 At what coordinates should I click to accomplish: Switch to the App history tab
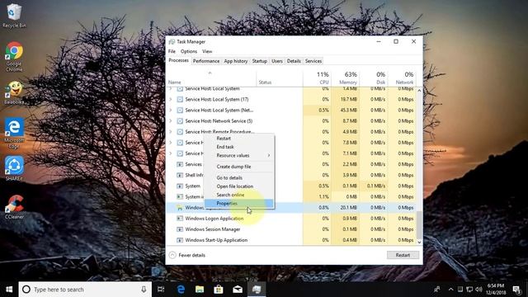(236, 61)
